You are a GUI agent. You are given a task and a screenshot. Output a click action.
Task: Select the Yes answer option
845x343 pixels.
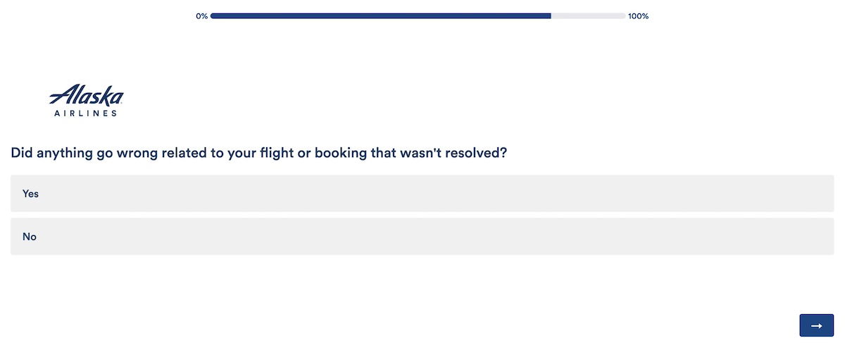pyautogui.click(x=422, y=194)
